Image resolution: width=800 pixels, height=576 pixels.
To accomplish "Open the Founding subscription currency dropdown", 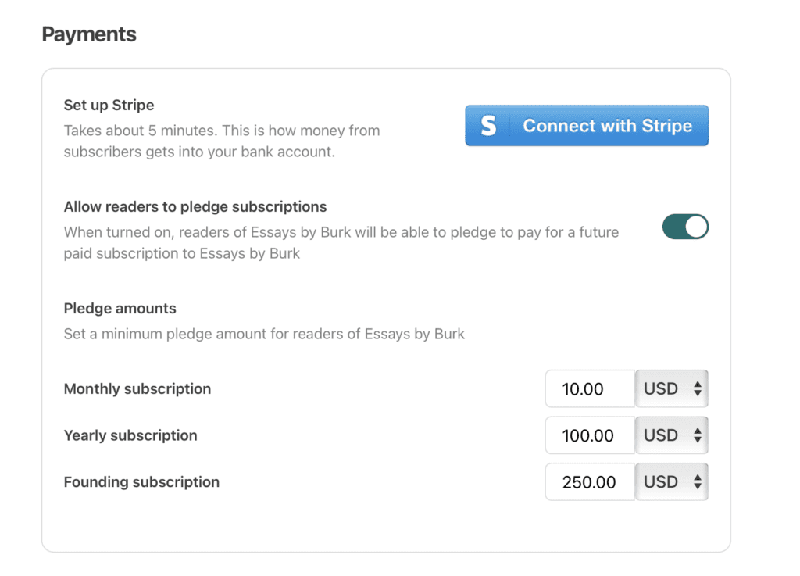I will pyautogui.click(x=670, y=481).
